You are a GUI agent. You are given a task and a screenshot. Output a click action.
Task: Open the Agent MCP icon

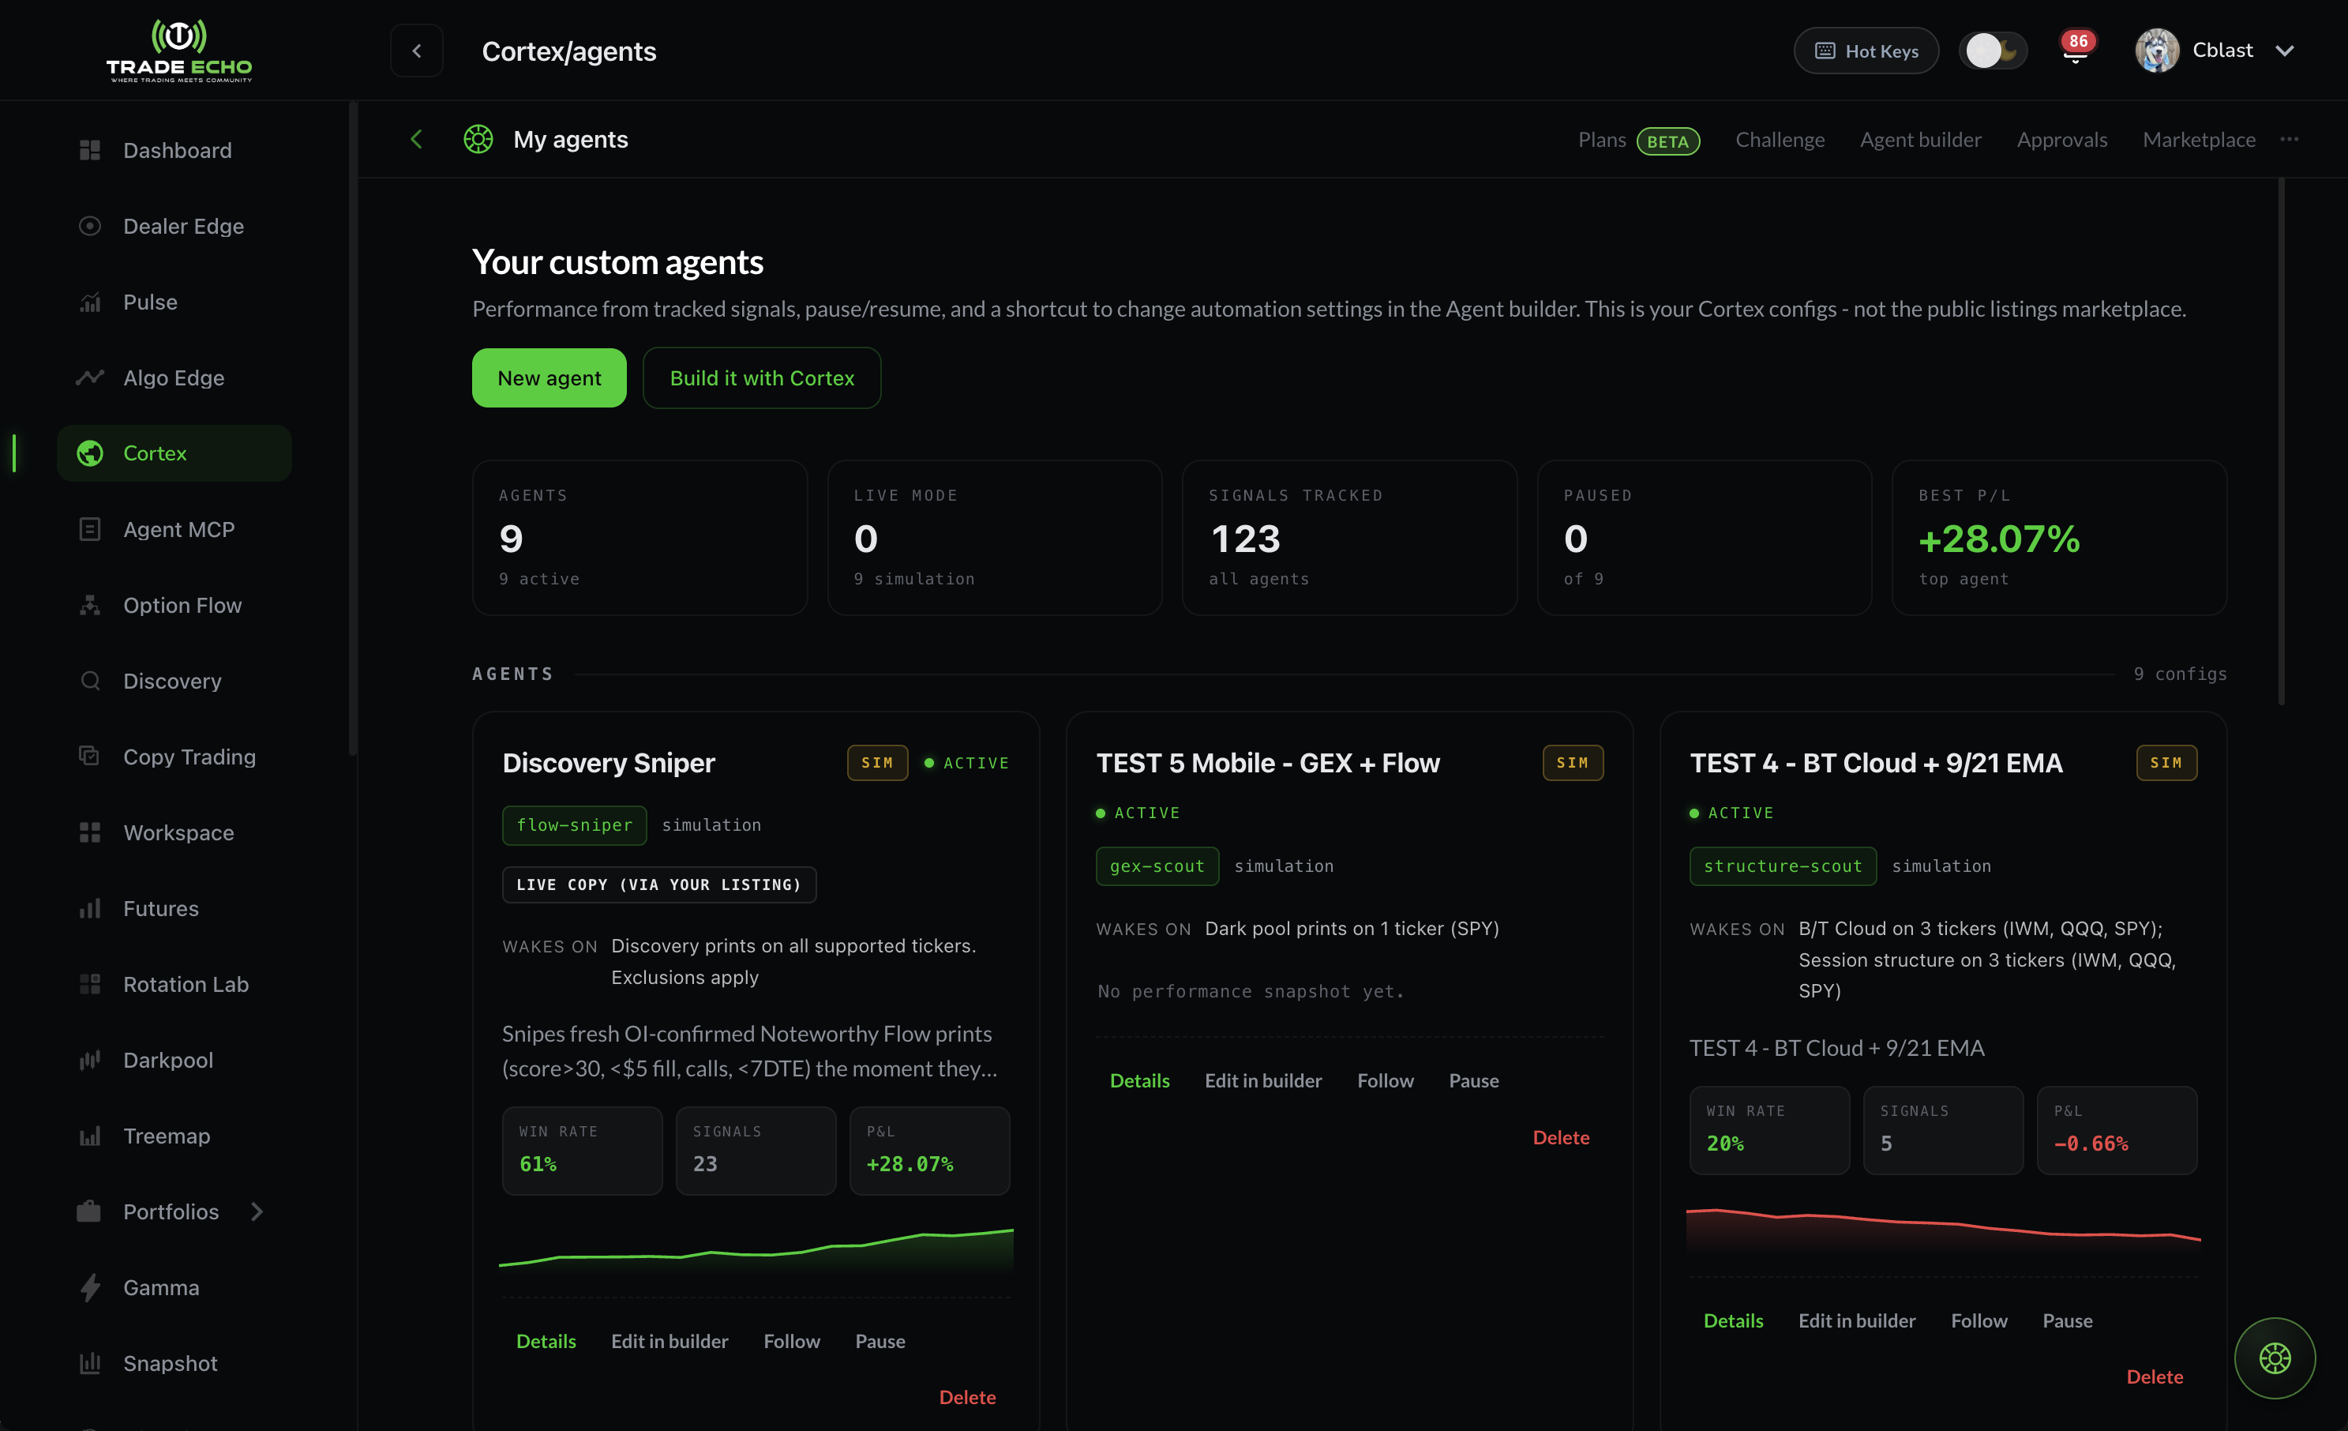pos(89,529)
